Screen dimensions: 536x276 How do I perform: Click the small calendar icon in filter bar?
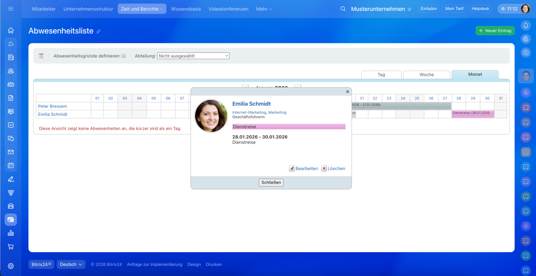click(41, 56)
